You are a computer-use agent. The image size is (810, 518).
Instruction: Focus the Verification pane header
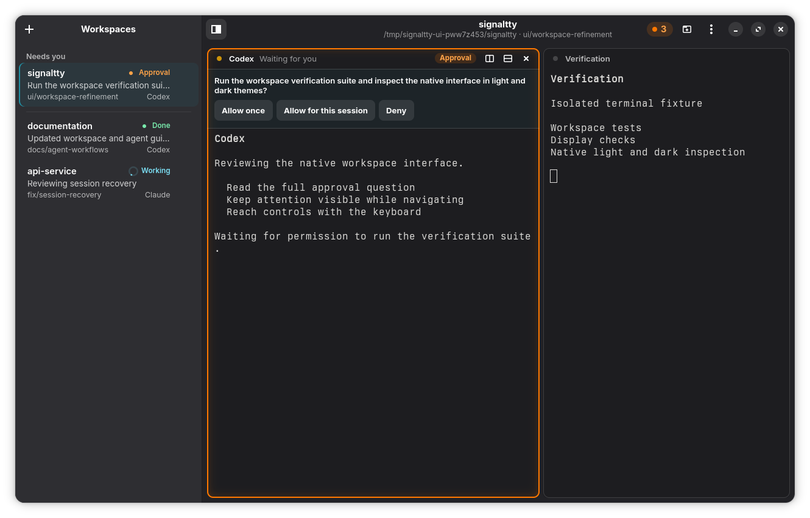point(666,59)
